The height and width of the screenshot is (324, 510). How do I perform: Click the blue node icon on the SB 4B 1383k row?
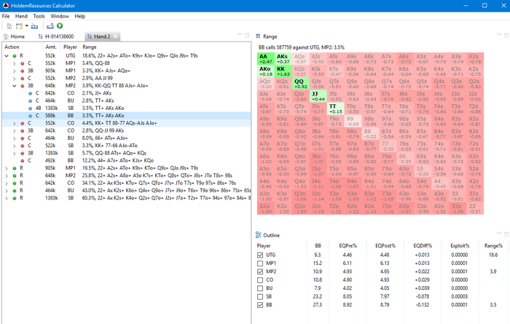[x=31, y=108]
